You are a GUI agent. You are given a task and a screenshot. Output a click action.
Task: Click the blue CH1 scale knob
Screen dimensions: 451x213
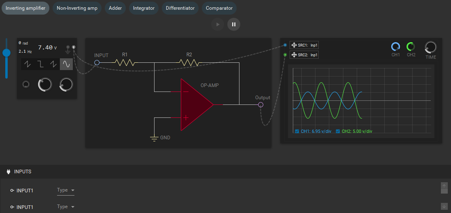[x=396, y=47]
